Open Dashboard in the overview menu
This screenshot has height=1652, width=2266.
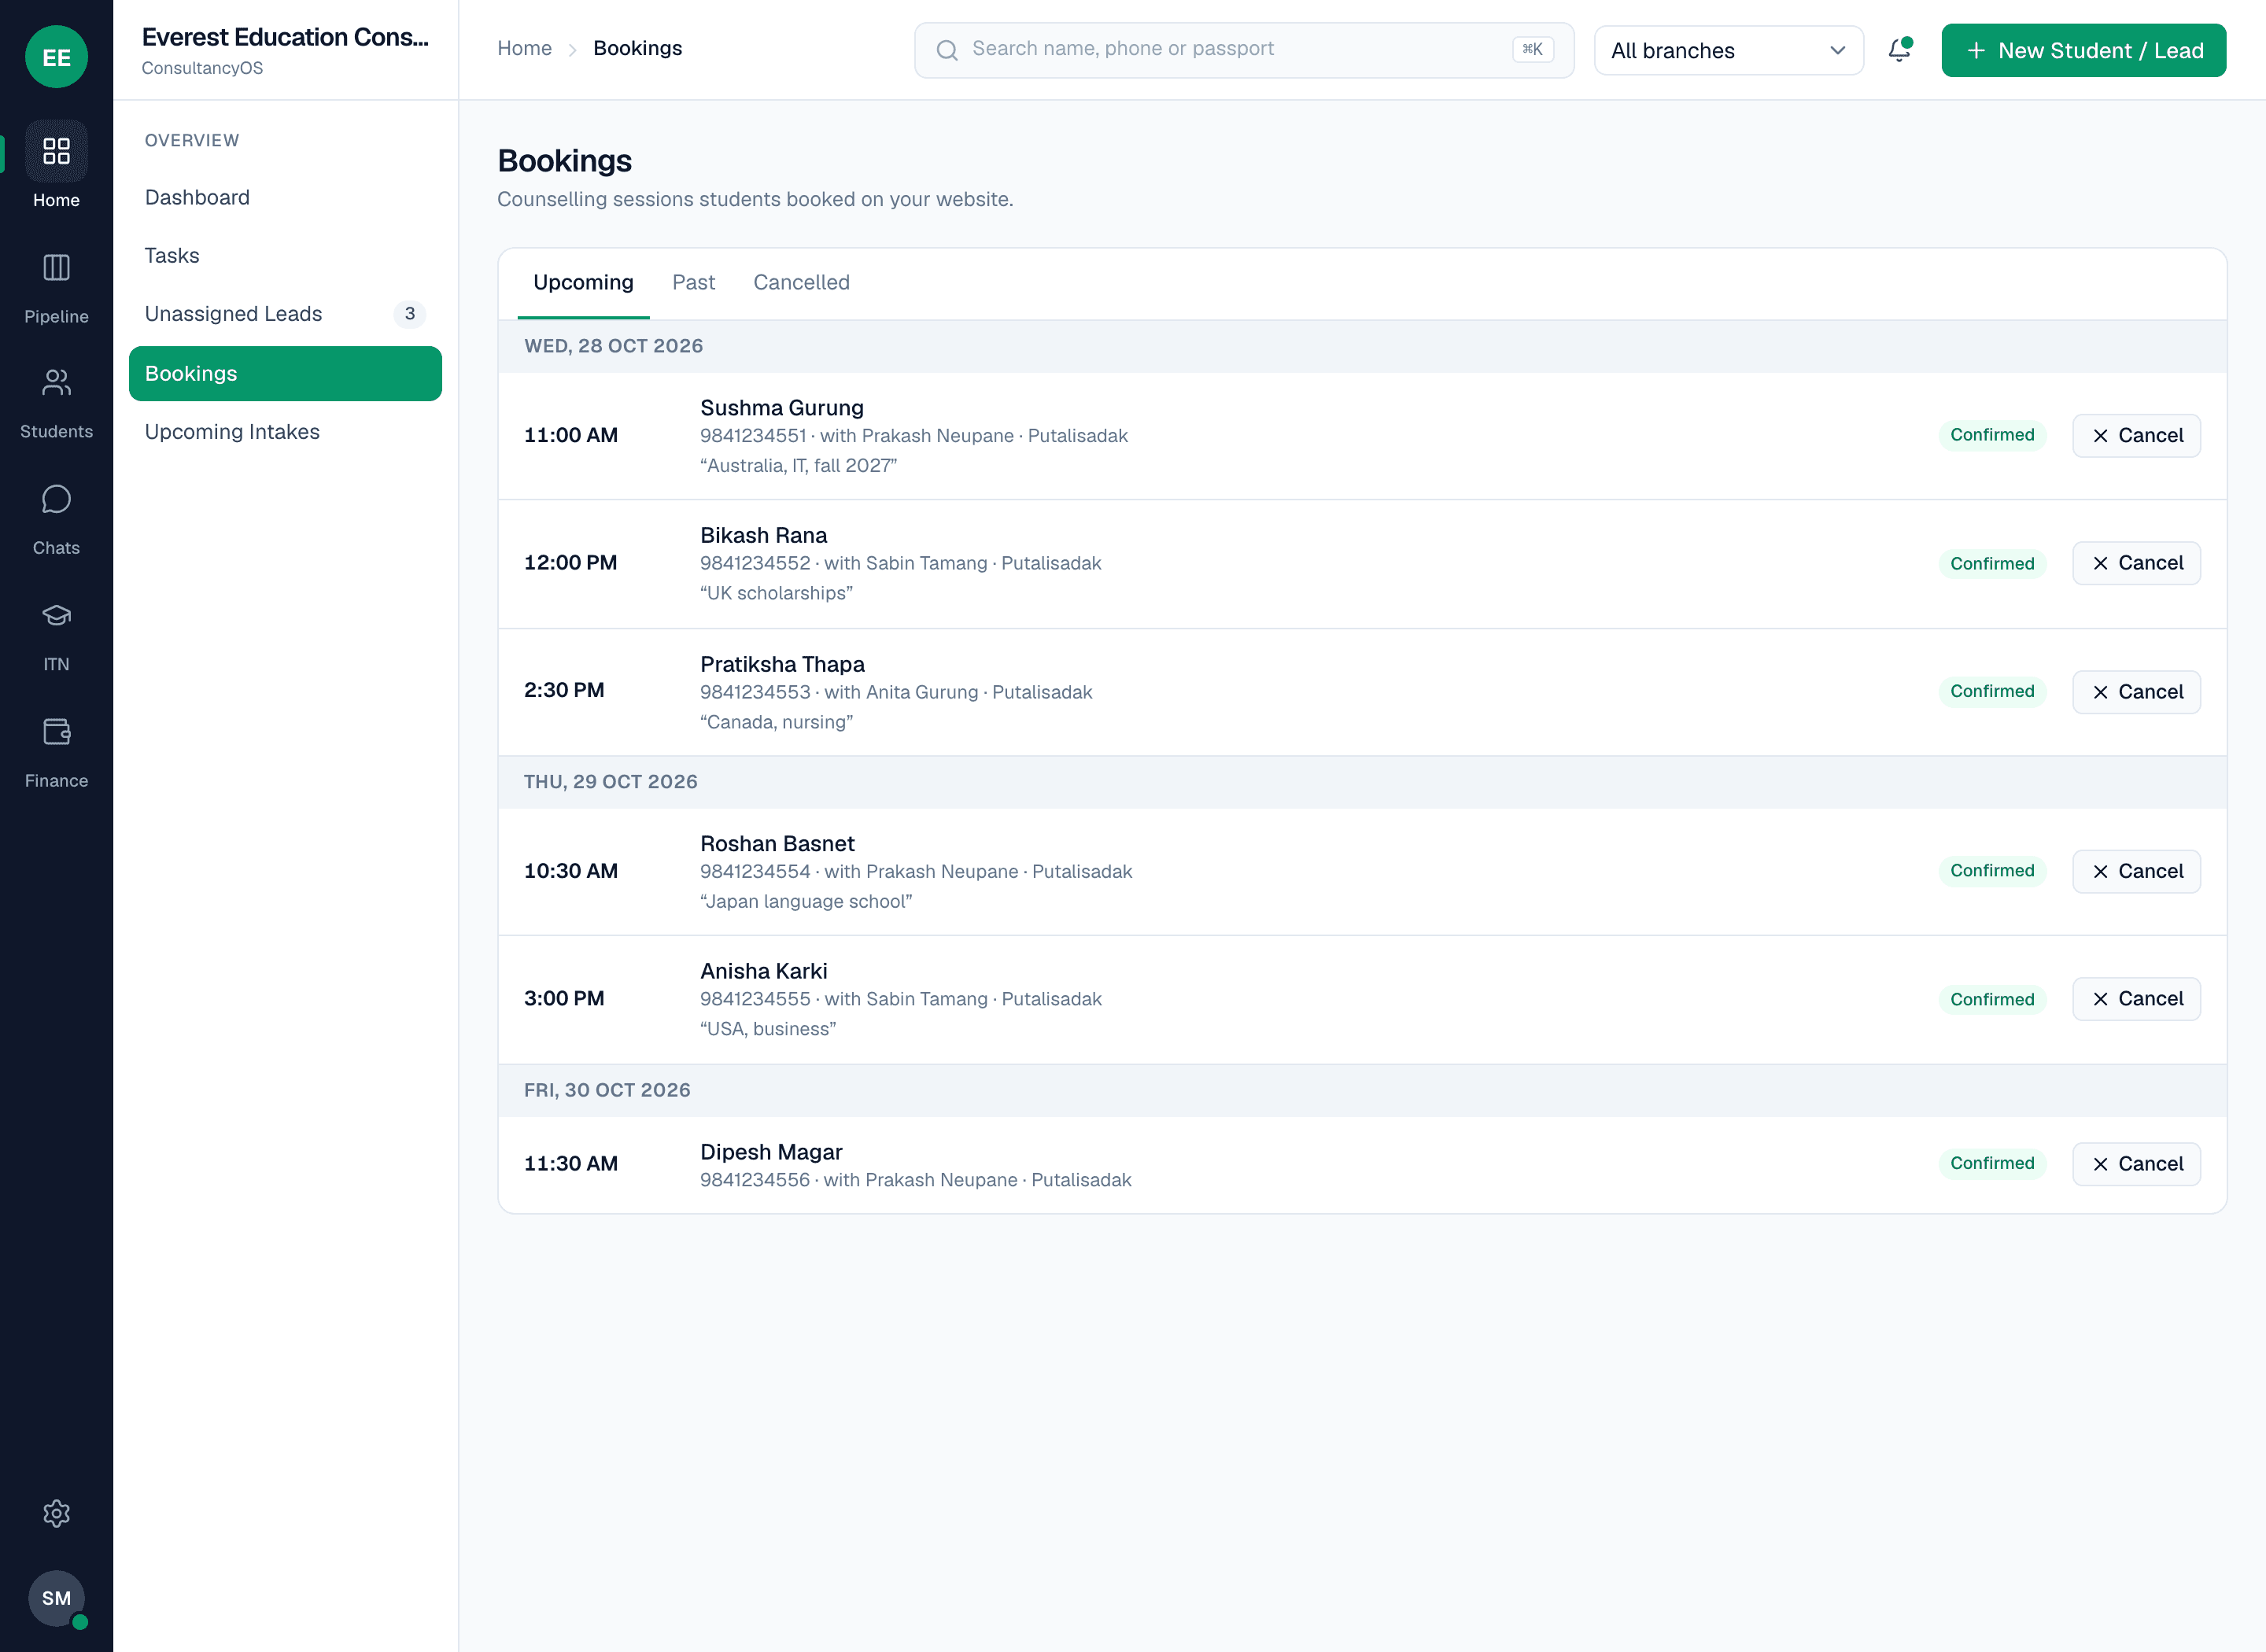(285, 197)
